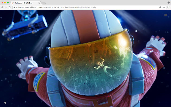Click the extension puzzle icon in address bar
The image size is (171, 107).
14,7
